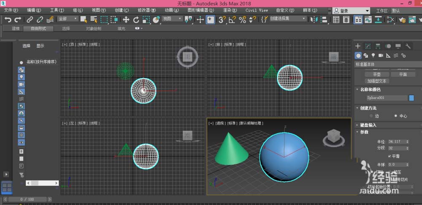The height and width of the screenshot is (205, 422).
Task: Activate the Select and Move tool
Action: [126, 19]
